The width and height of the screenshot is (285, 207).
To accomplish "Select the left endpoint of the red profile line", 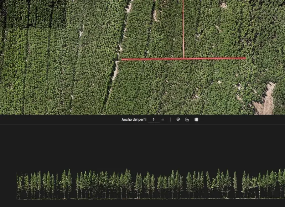I will click(x=121, y=59).
